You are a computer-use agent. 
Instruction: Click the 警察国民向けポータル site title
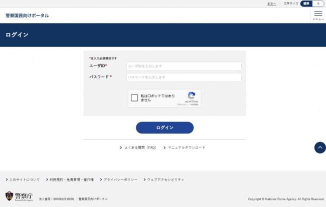(x=27, y=15)
